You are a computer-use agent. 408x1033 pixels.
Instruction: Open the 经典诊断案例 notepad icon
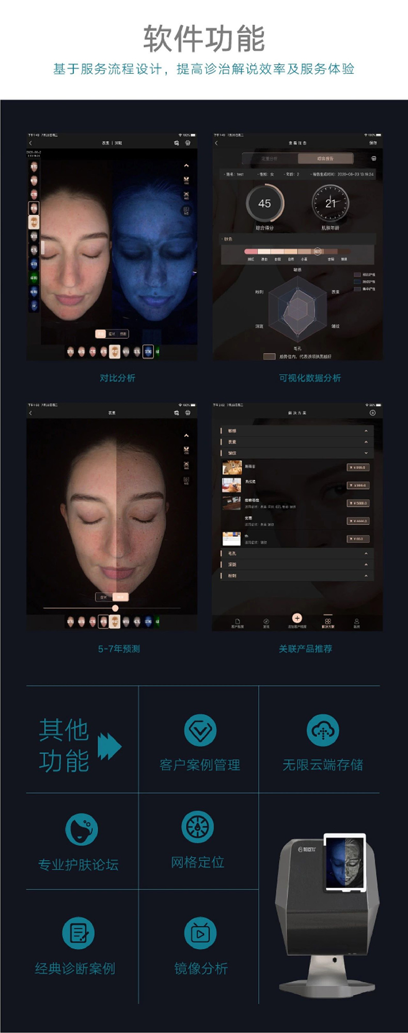(x=78, y=933)
